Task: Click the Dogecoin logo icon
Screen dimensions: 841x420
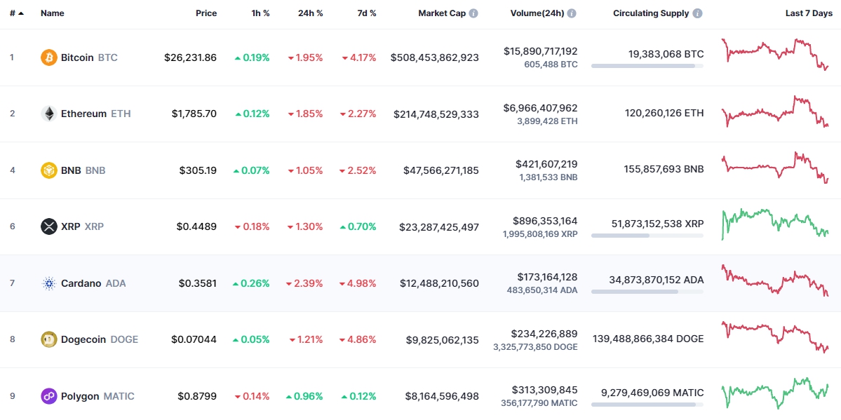Action: pos(49,339)
